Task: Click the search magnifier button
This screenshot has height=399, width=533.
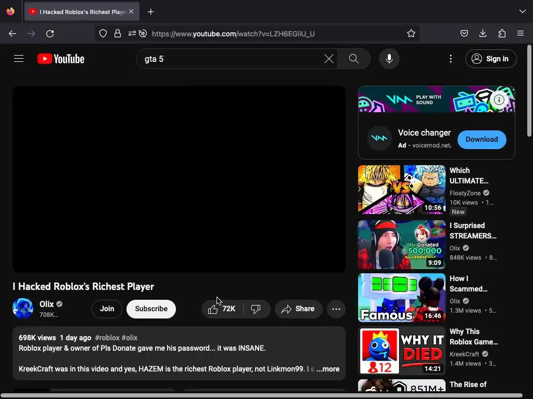Action: click(x=354, y=59)
